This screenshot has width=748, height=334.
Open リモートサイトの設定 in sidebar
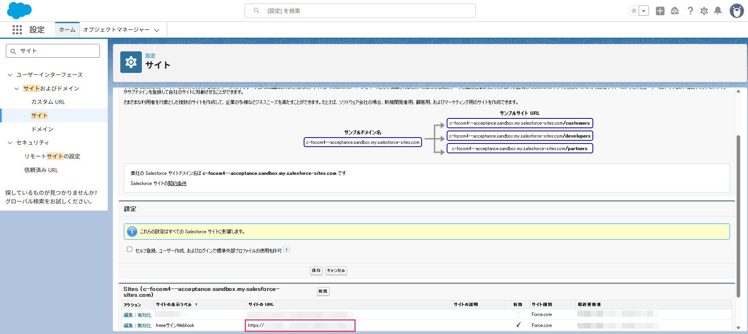click(52, 156)
